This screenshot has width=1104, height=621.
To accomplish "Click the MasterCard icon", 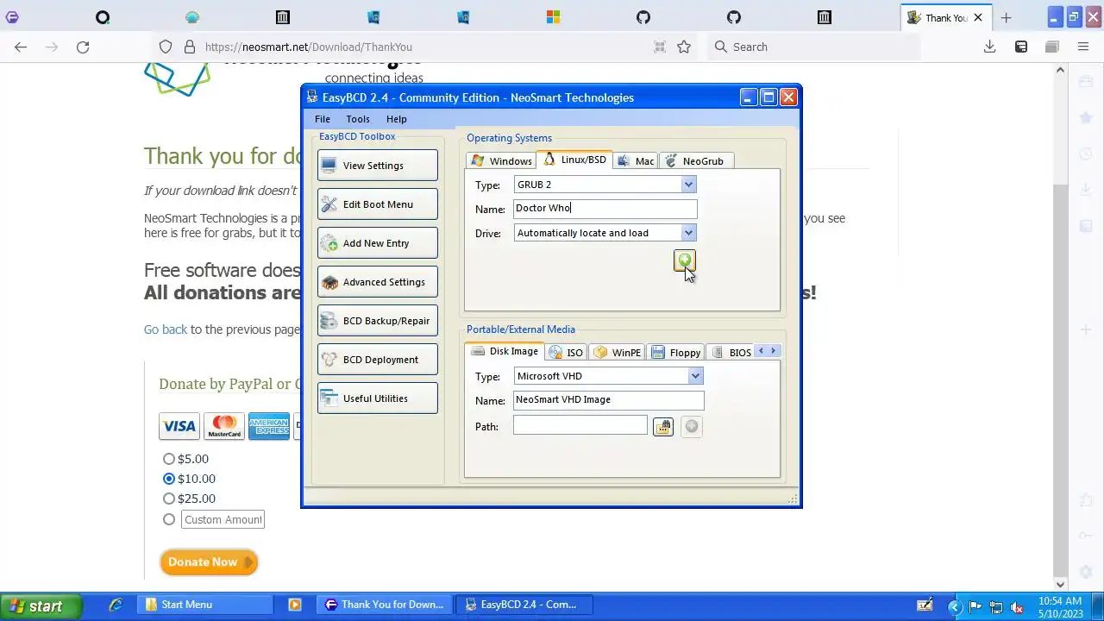I will (224, 426).
